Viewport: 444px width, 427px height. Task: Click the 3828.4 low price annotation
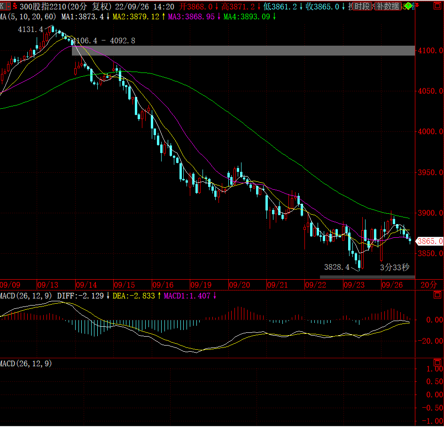[x=337, y=267]
